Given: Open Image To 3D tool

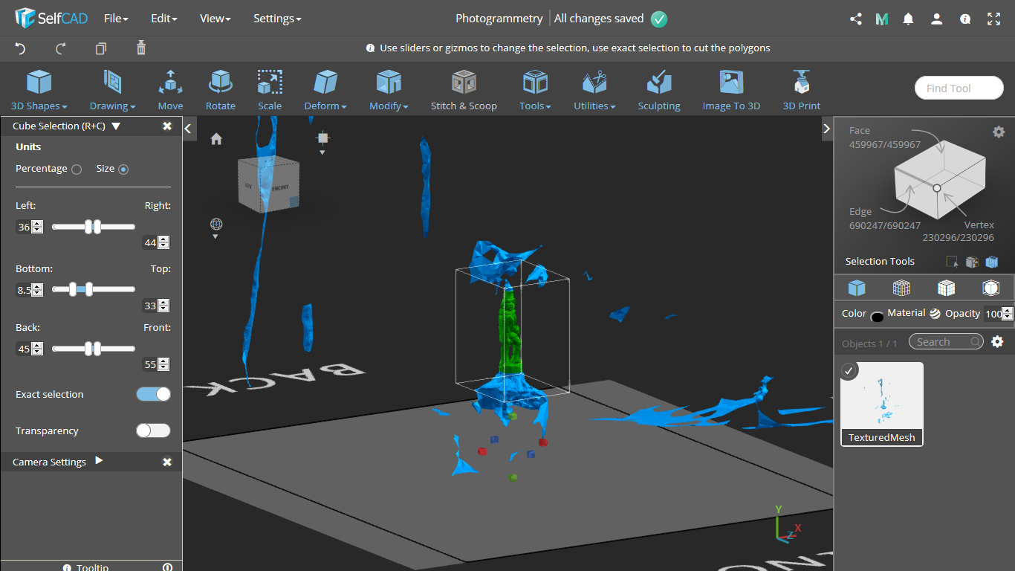Looking at the screenshot, I should click(731, 90).
